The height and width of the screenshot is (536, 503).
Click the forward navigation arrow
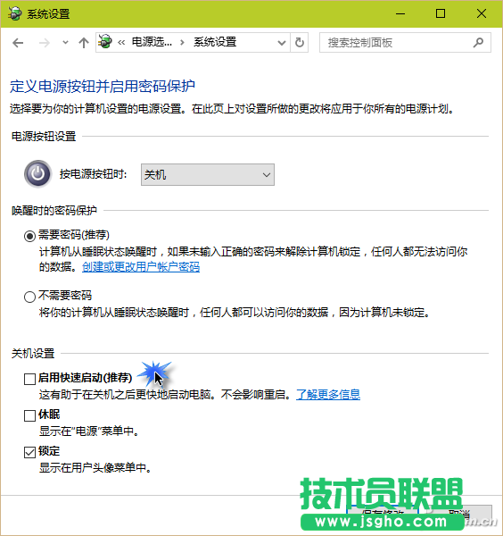click(45, 43)
